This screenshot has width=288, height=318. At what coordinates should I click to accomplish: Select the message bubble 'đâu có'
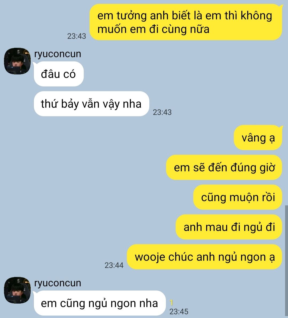pos(59,74)
